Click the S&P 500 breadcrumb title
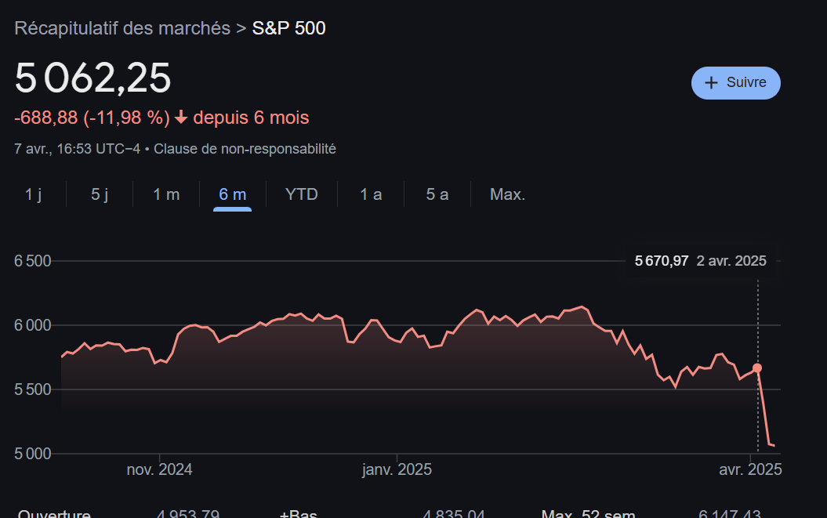 [289, 28]
